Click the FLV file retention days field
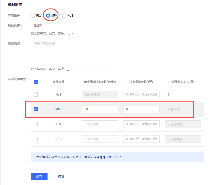Image resolution: width=211 pixels, height=185 pixels. coord(141,124)
